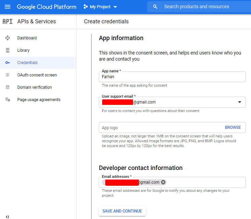Click the API logo icon

[8, 21]
